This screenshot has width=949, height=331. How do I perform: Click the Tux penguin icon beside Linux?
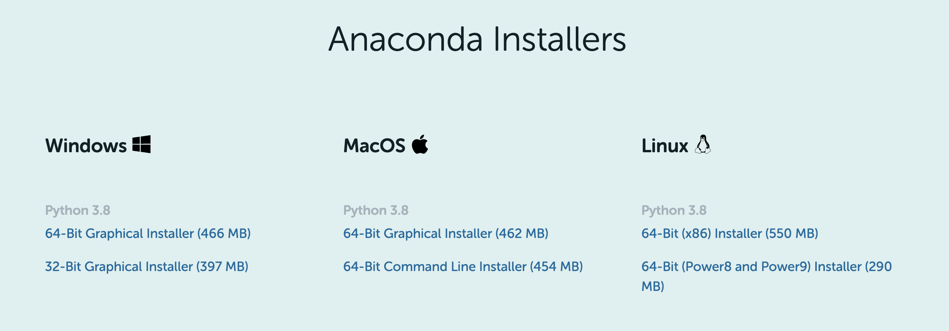(x=703, y=144)
